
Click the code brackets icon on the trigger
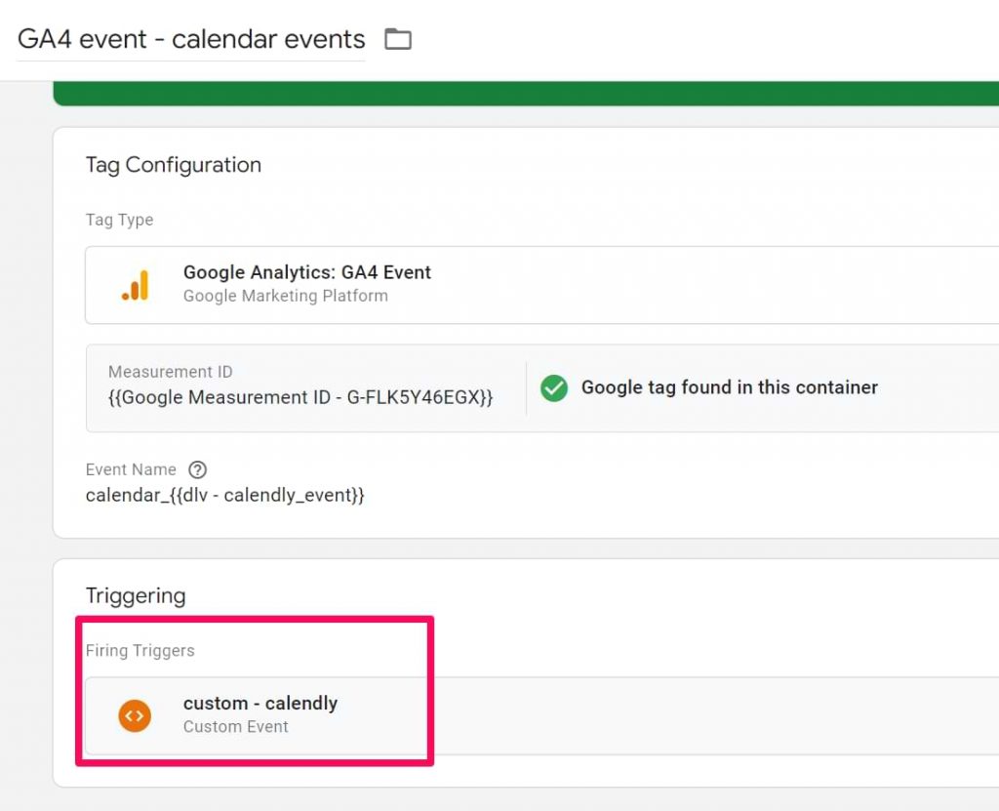(135, 714)
